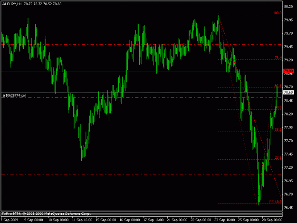The width and height of the screenshot is (297, 223).
Task: Click the 17 Sep 16:00 time label
Action: click(153, 220)
